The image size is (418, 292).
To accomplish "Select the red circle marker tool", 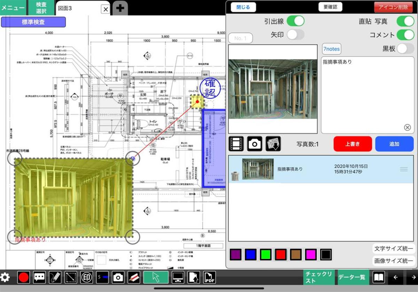I will tap(24, 278).
